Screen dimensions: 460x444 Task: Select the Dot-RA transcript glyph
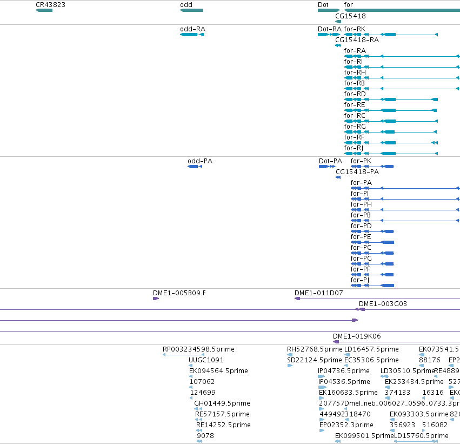(x=329, y=35)
